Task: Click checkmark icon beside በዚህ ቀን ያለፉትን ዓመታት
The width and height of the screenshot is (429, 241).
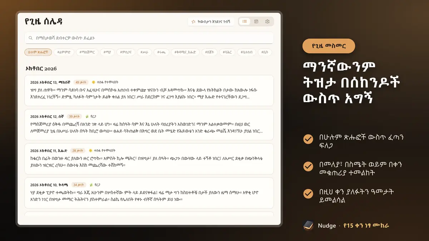Action: tap(308, 194)
